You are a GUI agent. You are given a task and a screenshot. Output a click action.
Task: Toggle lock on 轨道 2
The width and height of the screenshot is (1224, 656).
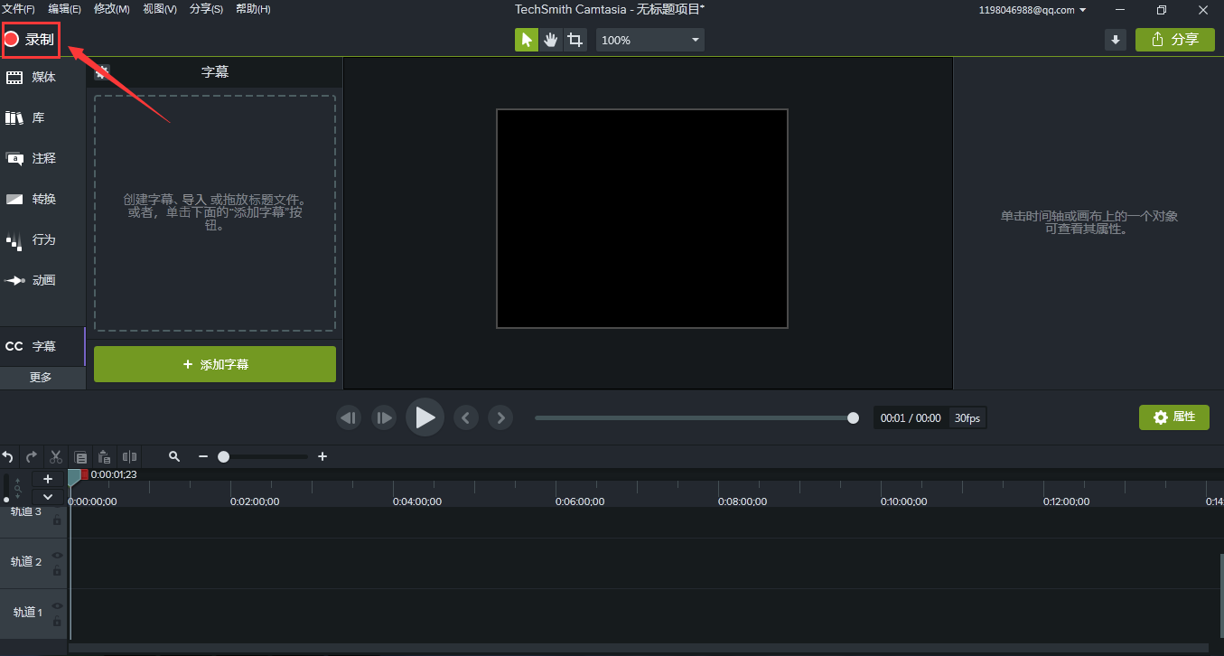(x=57, y=571)
